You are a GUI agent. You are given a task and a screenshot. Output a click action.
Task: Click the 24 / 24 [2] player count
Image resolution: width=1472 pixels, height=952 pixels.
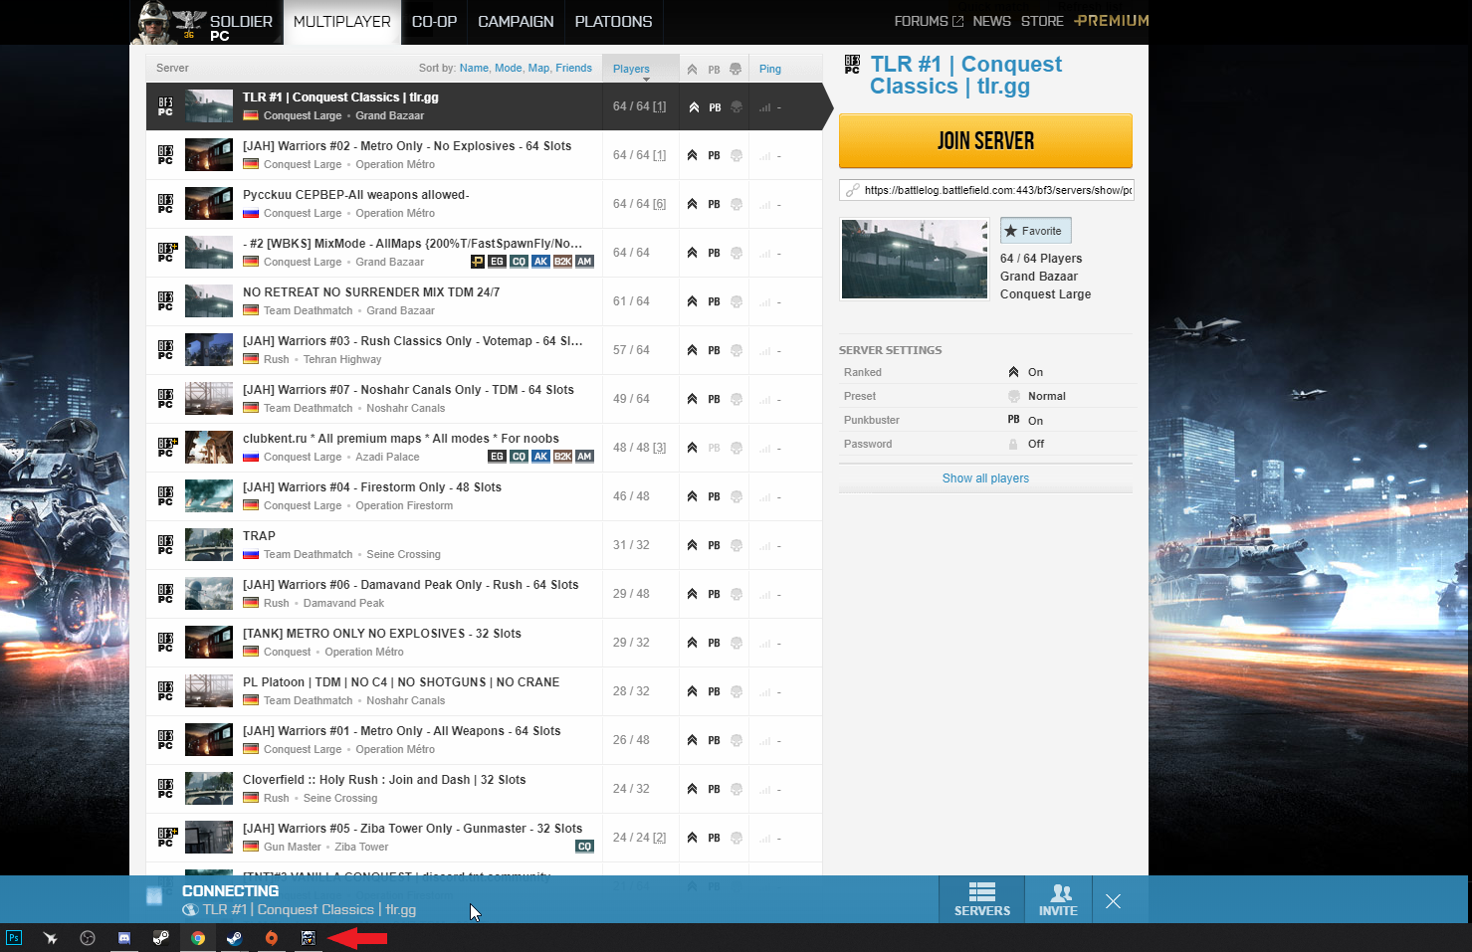point(639,838)
